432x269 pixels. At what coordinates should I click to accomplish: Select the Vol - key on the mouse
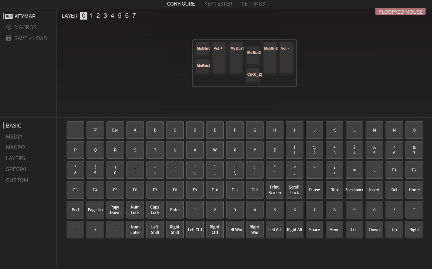coord(286,57)
